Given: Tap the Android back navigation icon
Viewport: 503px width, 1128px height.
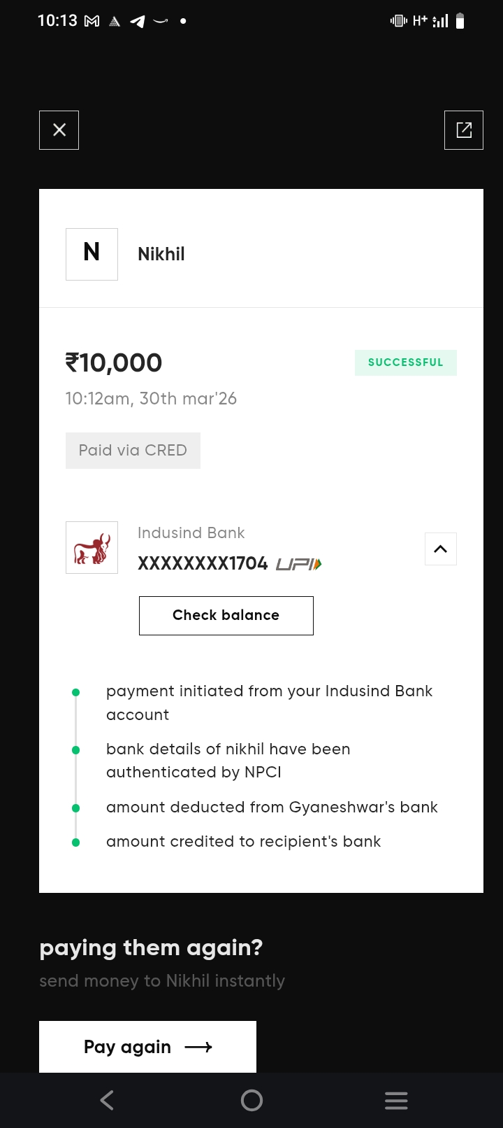Looking at the screenshot, I should tap(107, 1101).
